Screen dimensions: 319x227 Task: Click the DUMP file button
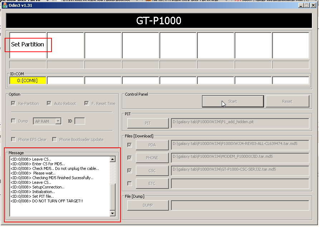148,205
